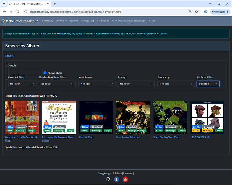The width and height of the screenshot is (232, 185).
Task: Select the Real Life album cover
Action: tap(96, 117)
